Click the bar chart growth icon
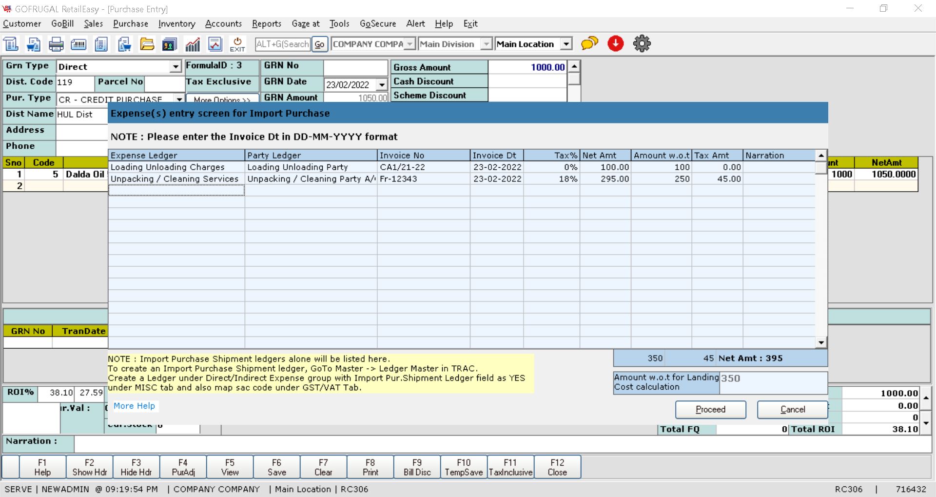 pos(193,44)
